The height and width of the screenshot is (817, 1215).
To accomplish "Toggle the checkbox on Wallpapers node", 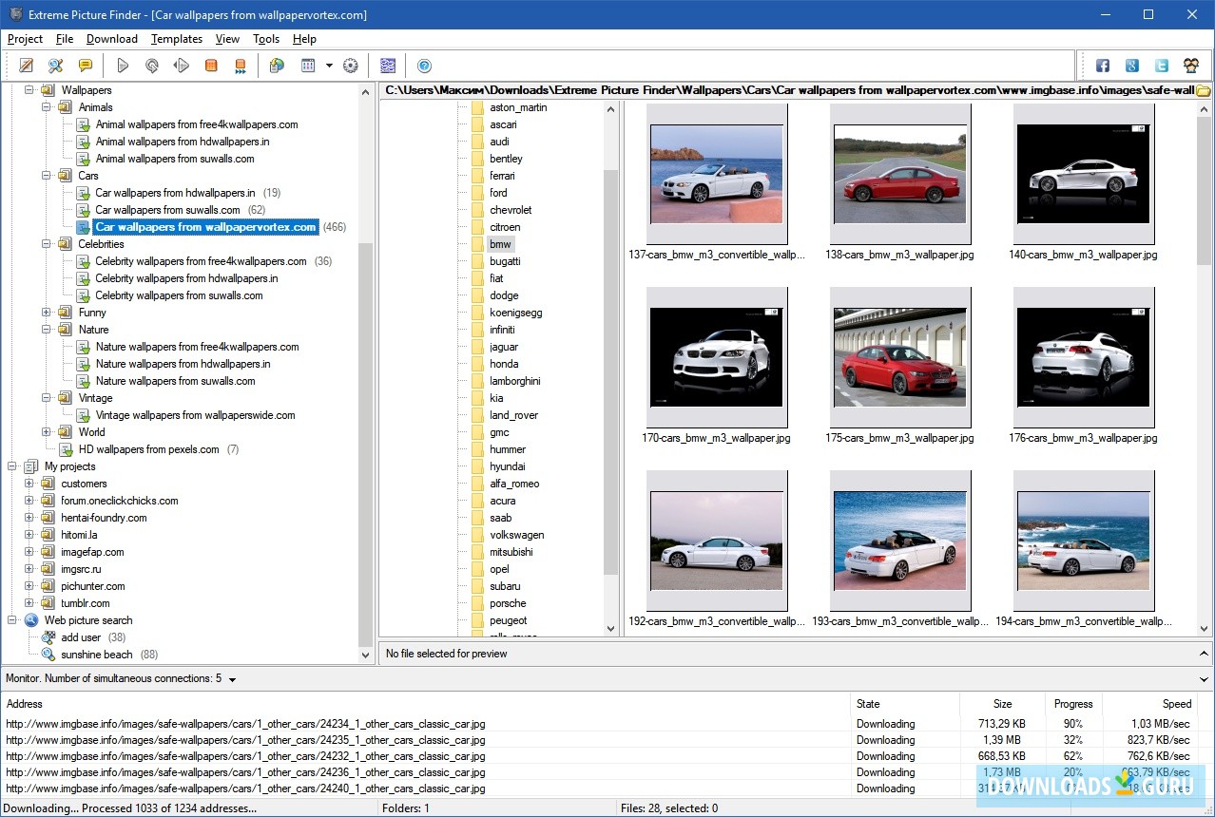I will tap(47, 89).
